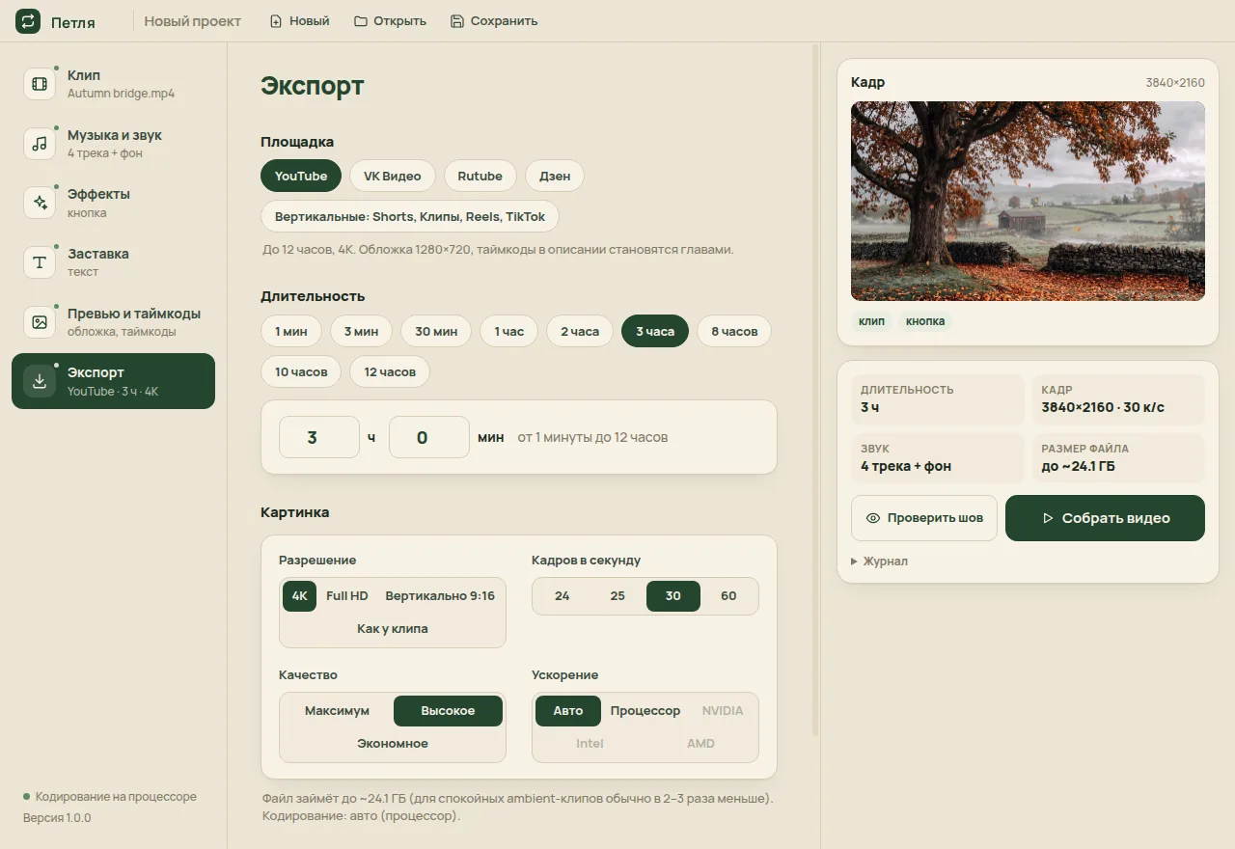
Task: Click the minutes input field showing 0
Action: tap(429, 437)
